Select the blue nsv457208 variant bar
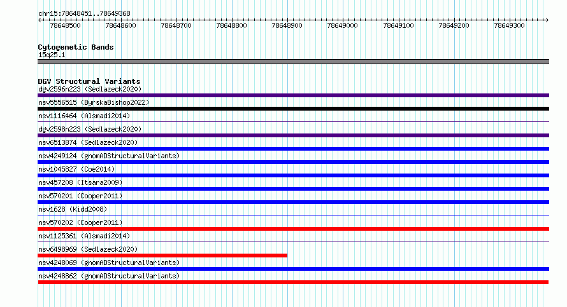 pyautogui.click(x=293, y=189)
